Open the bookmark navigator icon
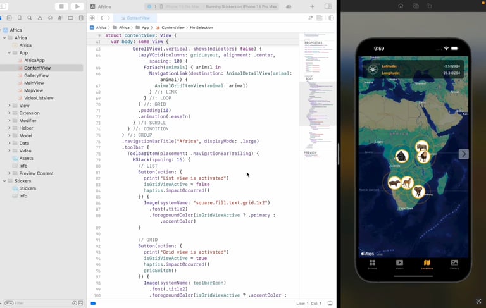This screenshot has height=308, width=486. (x=19, y=18)
